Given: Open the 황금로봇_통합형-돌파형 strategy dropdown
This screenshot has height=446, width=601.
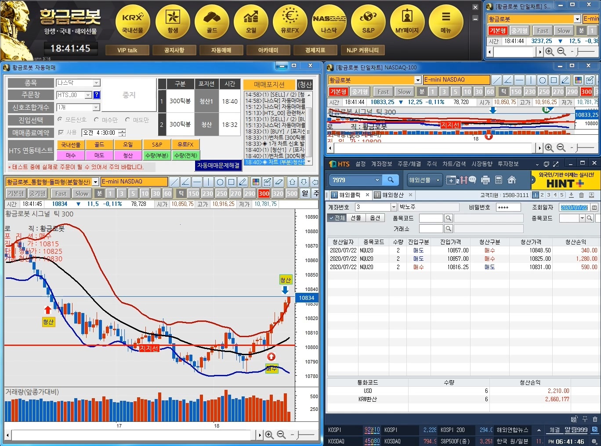Looking at the screenshot, I should (x=96, y=182).
